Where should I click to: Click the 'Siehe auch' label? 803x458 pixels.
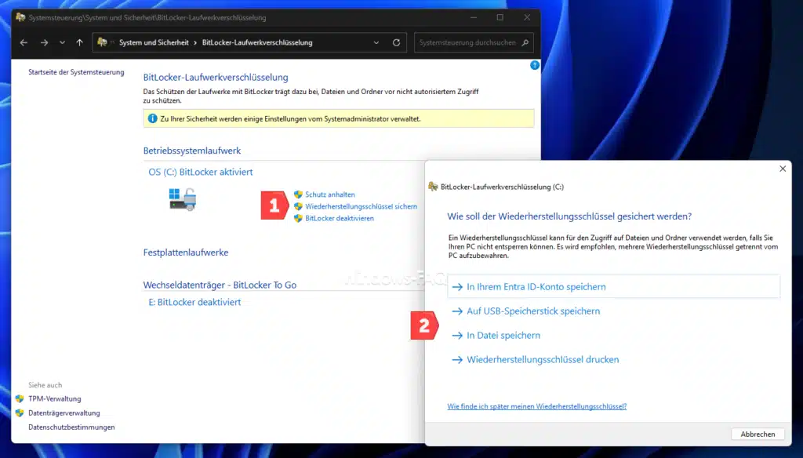45,385
